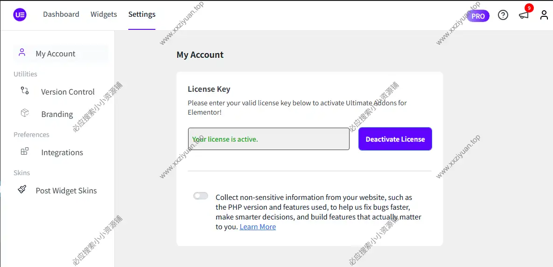This screenshot has height=267, width=553.
Task: Click the user profile icon
Action: click(x=544, y=15)
